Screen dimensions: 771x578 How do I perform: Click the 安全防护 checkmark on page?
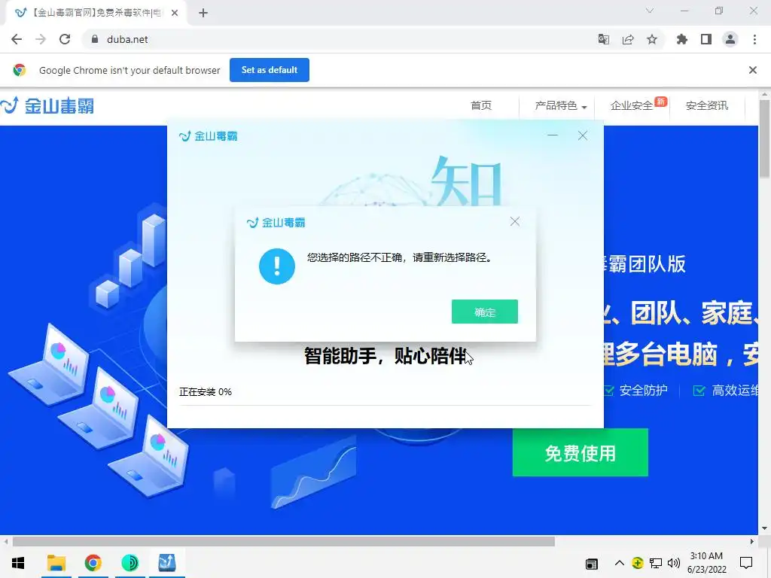click(x=608, y=391)
